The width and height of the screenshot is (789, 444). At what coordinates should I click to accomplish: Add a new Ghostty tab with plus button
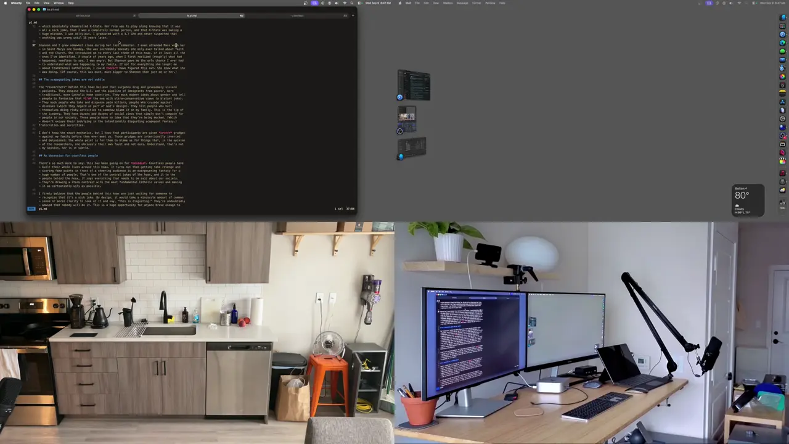353,15
